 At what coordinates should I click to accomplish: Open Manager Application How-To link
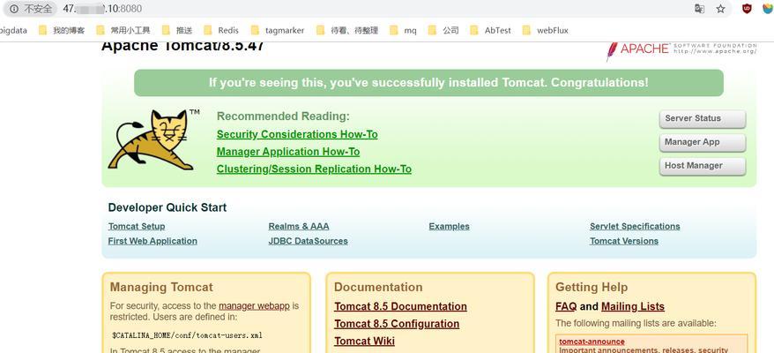click(x=288, y=152)
